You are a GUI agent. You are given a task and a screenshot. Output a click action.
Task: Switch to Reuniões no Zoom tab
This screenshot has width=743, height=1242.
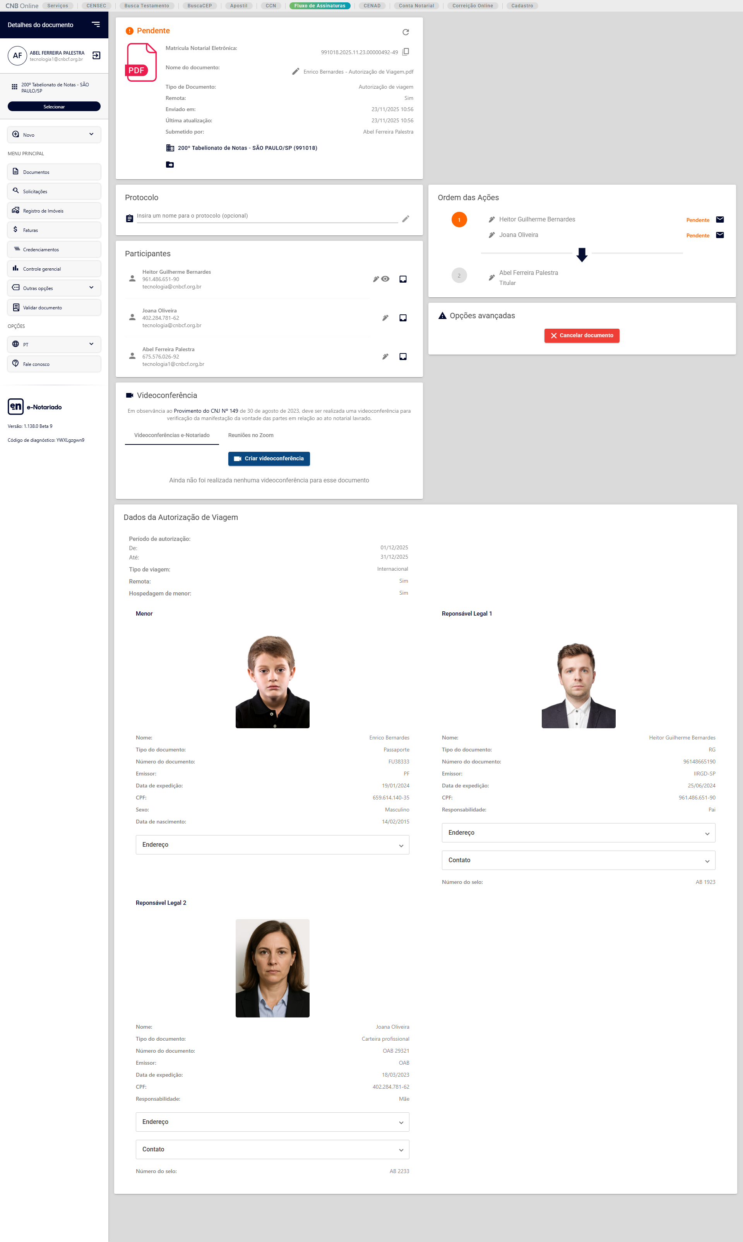(251, 435)
